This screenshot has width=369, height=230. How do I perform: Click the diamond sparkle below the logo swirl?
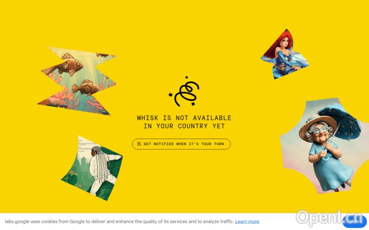tap(193, 104)
